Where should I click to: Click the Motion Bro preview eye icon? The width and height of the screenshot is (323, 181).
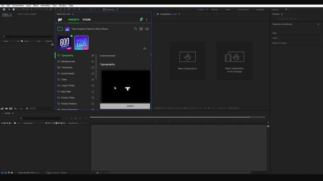(x=147, y=29)
